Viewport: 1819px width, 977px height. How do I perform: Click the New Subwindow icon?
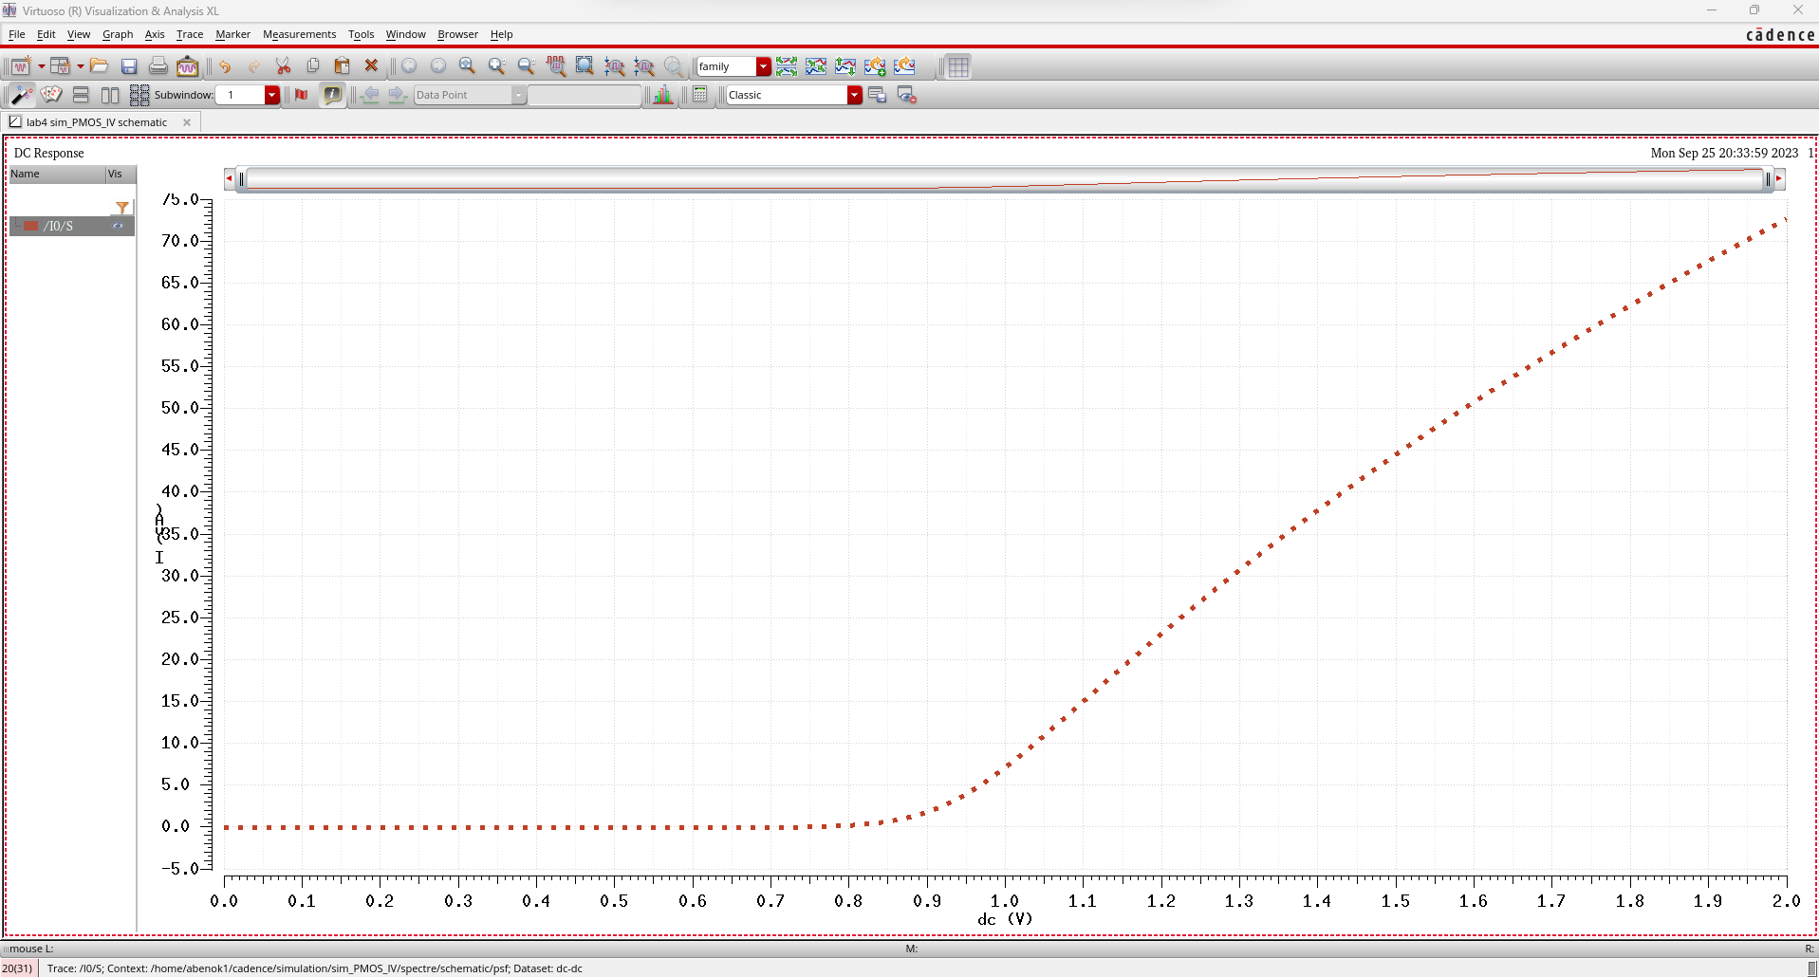point(61,66)
